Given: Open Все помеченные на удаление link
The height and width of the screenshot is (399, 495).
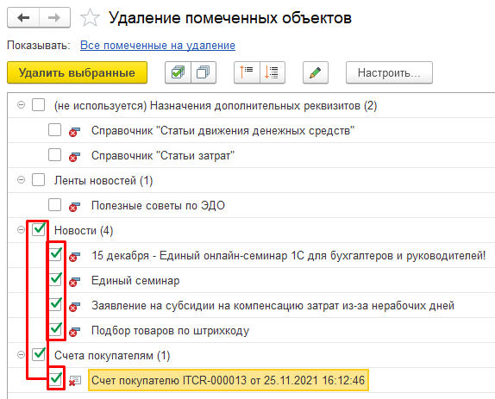Looking at the screenshot, I should [x=158, y=46].
